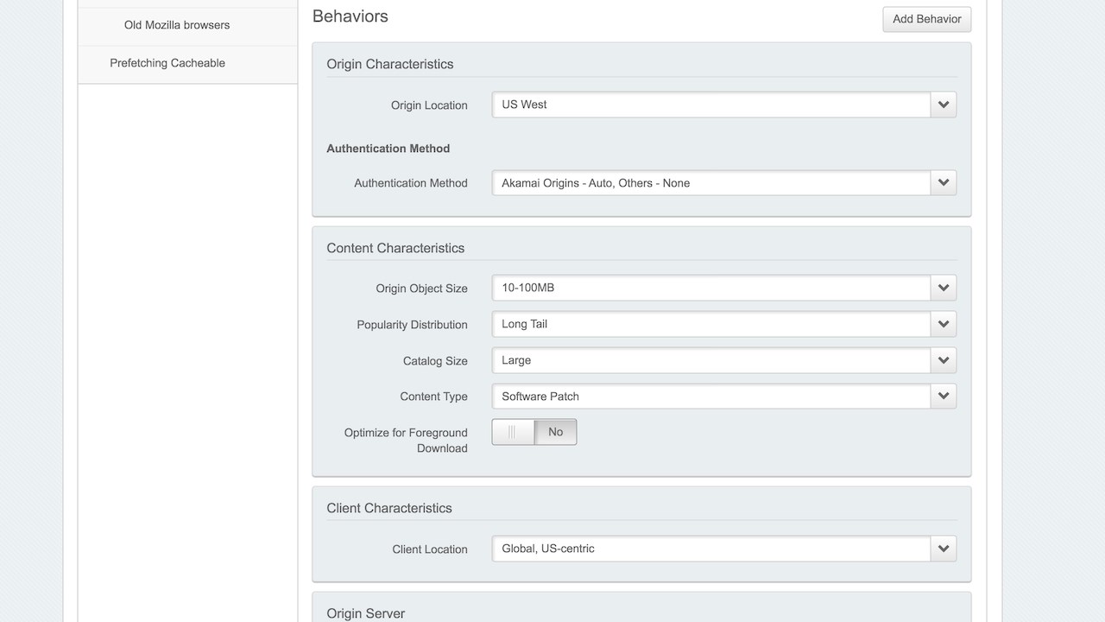Select Prefetching Cacheable rule
This screenshot has height=622, width=1105.
click(167, 63)
